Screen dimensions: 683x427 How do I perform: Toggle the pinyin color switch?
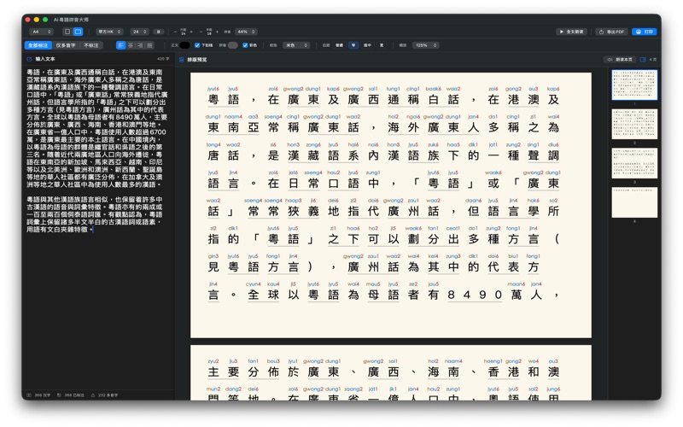[232, 45]
